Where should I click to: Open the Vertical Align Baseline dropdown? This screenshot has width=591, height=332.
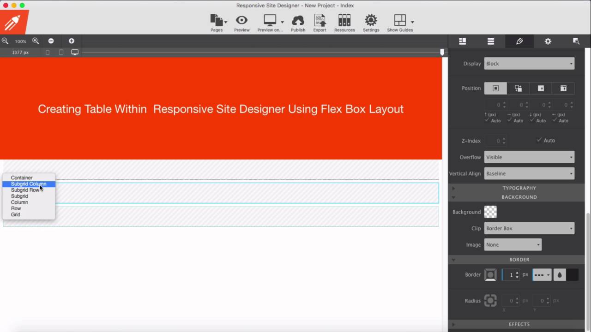[x=529, y=174]
